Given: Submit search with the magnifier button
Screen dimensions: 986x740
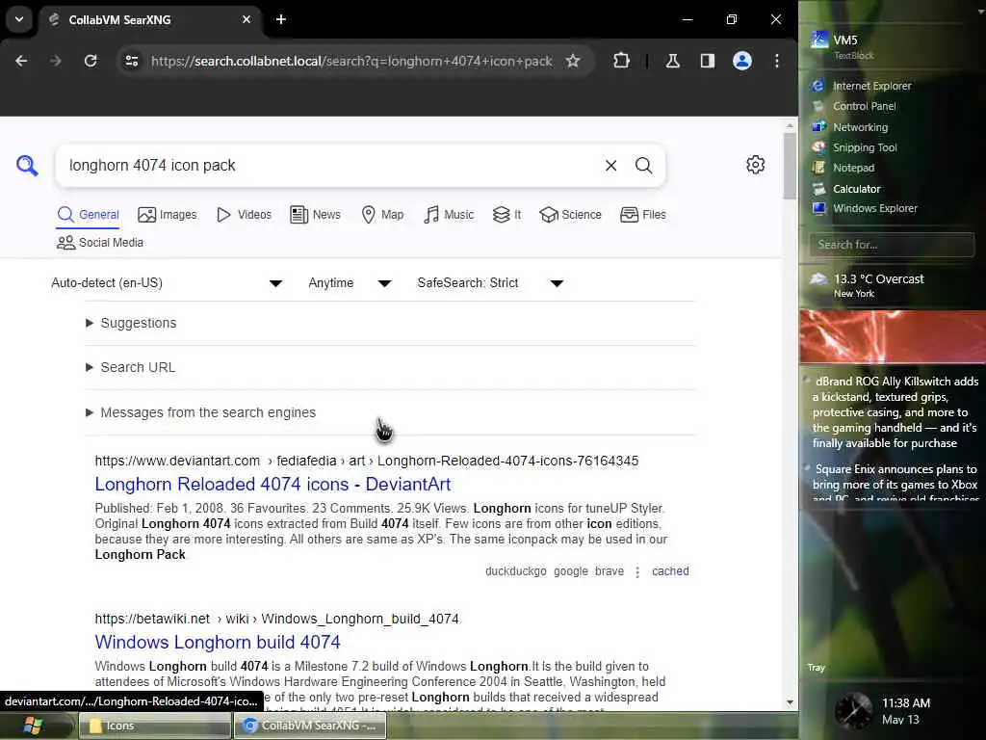Looking at the screenshot, I should tap(643, 166).
